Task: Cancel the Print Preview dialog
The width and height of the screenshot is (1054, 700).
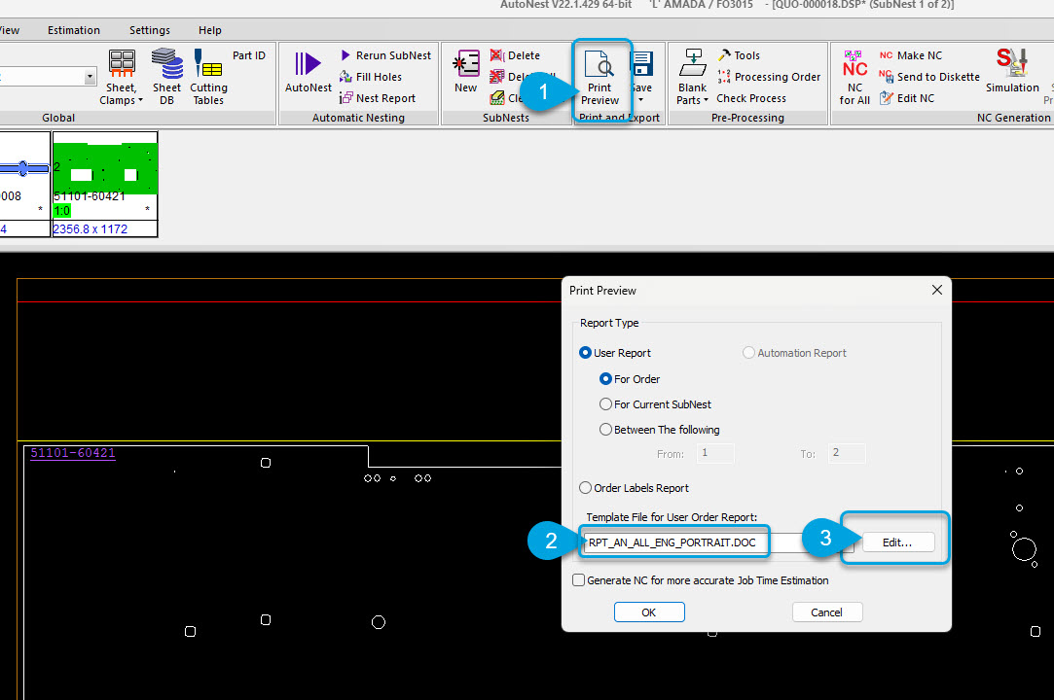Action: (827, 612)
